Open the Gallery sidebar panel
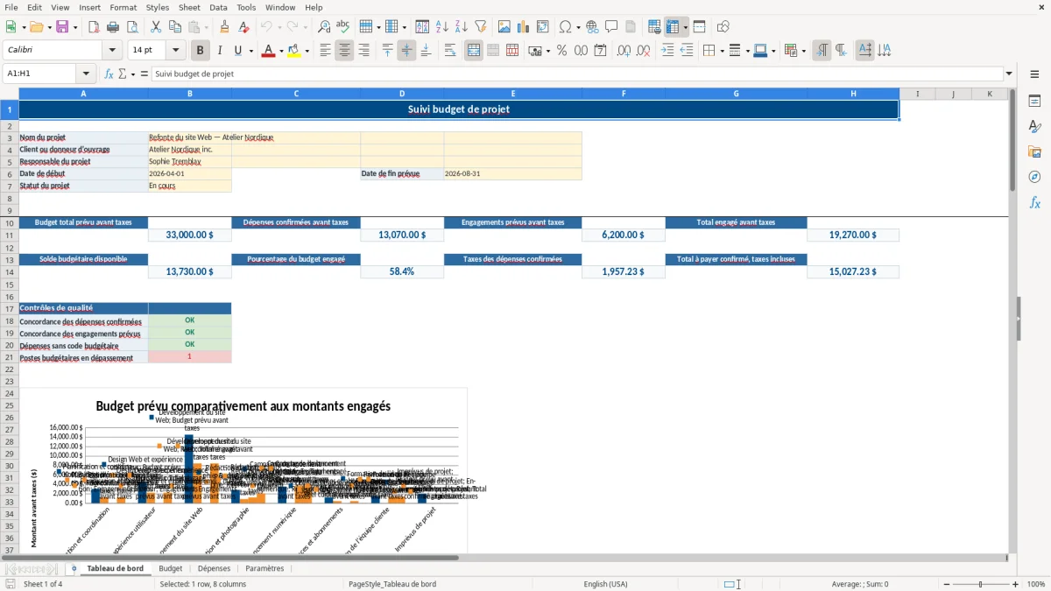 point(1034,152)
